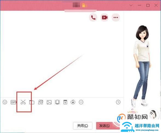Open more toolbar functions ellipsis
Screen dimensions: 161x133
pyautogui.click(x=81, y=102)
